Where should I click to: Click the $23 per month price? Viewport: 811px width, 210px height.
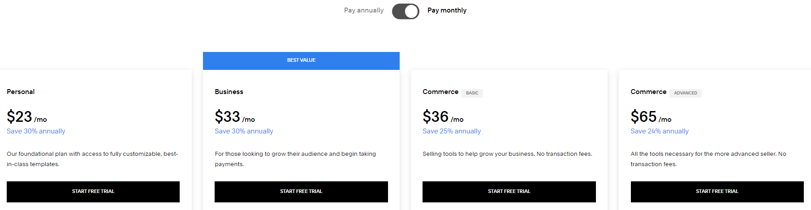(26, 117)
